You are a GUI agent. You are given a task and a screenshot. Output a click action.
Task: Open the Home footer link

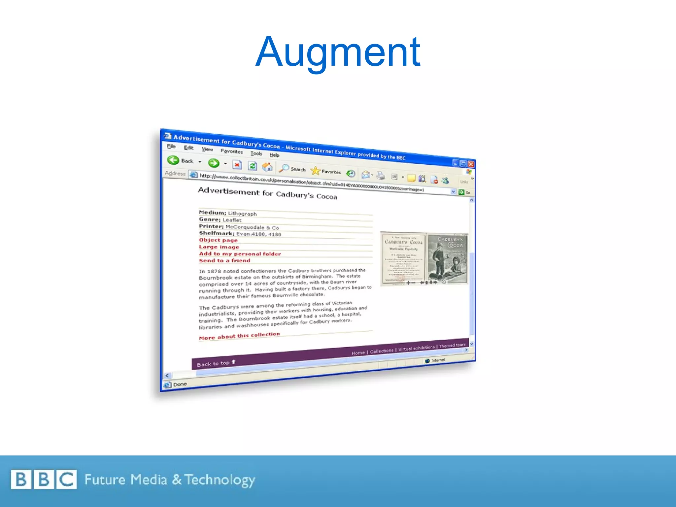tap(358, 353)
